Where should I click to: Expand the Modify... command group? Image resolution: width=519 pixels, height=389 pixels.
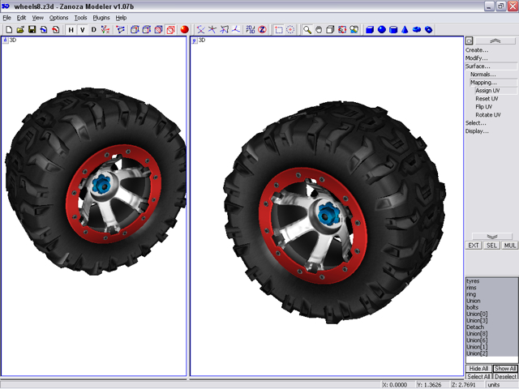[x=477, y=58]
